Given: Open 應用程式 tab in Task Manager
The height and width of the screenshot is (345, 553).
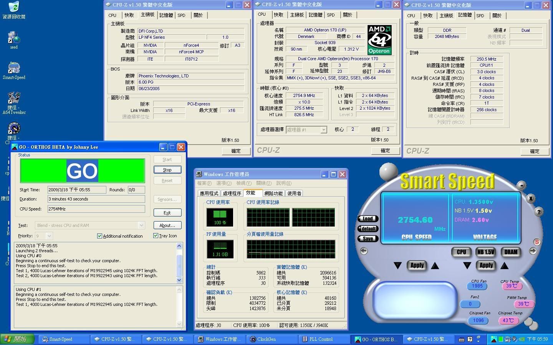Looking at the screenshot, I should (x=209, y=193).
